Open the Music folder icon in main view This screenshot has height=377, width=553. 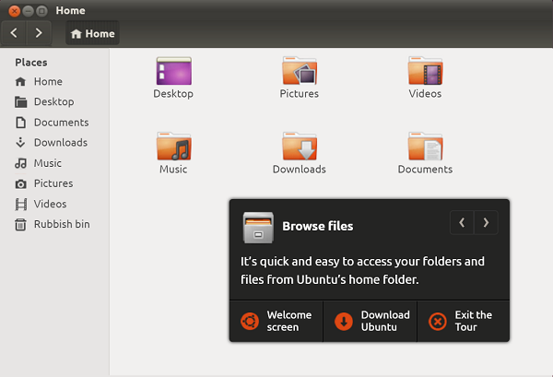point(174,147)
